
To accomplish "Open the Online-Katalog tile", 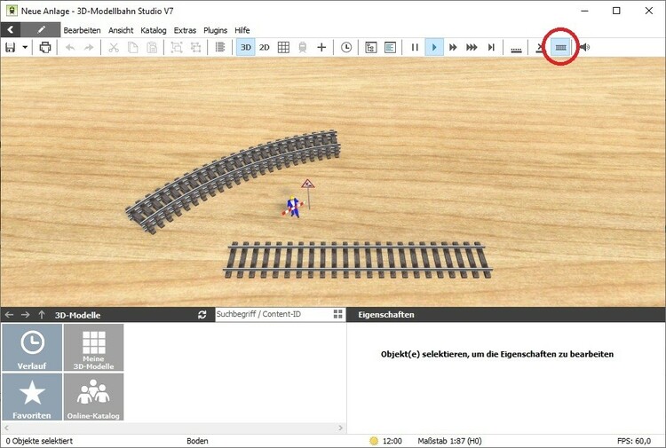I will 93,397.
